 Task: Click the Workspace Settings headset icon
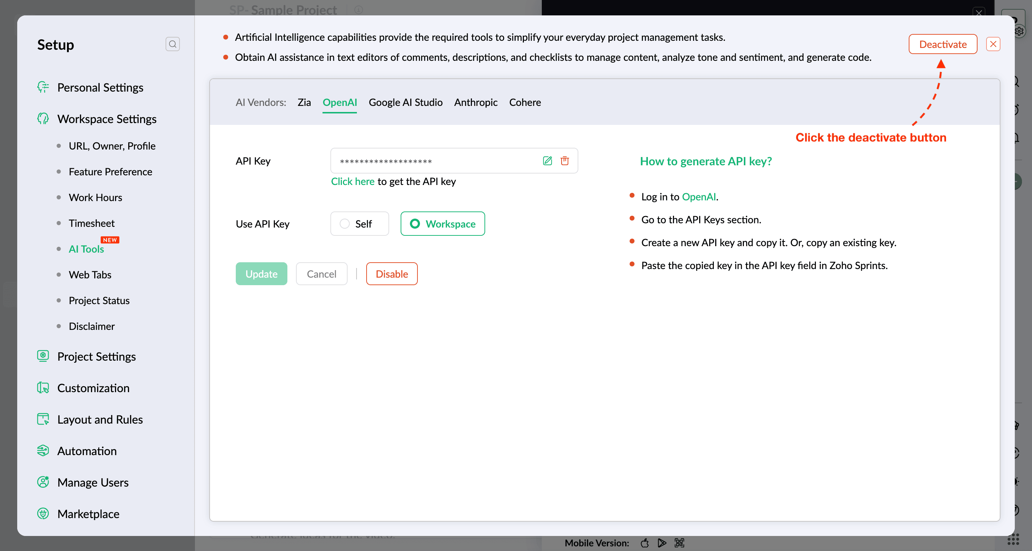(x=43, y=118)
